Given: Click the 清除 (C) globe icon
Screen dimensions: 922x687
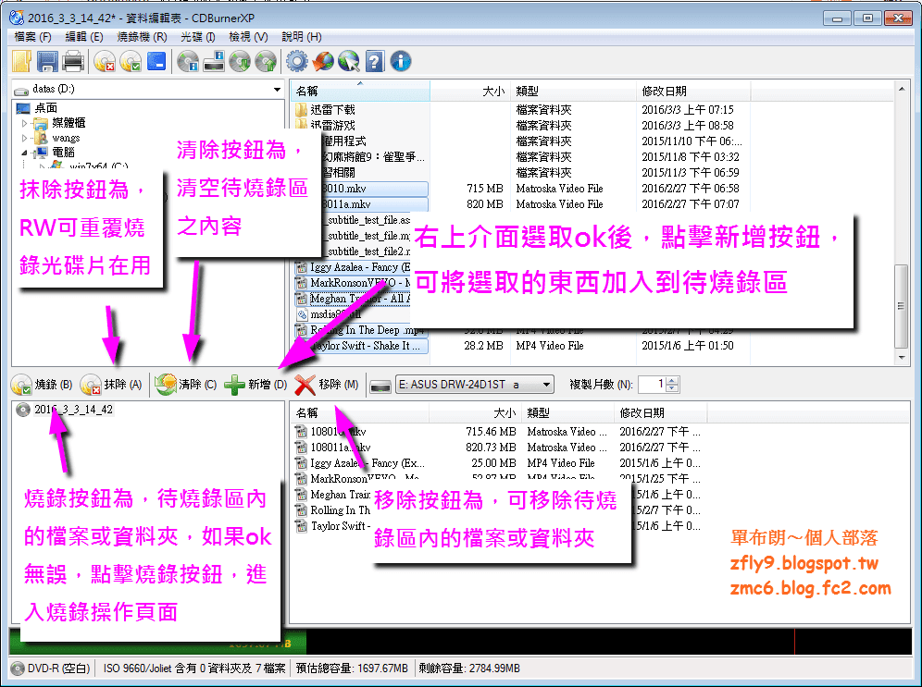Looking at the screenshot, I should (166, 385).
